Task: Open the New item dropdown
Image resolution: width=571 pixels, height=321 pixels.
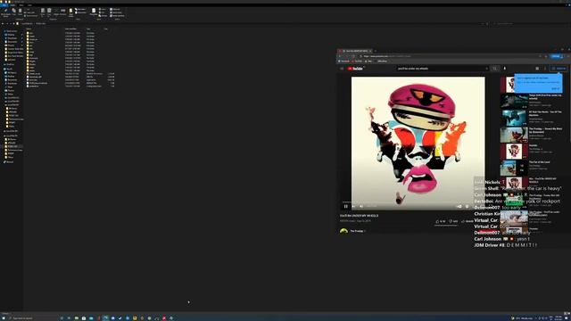Action: (x=80, y=9)
